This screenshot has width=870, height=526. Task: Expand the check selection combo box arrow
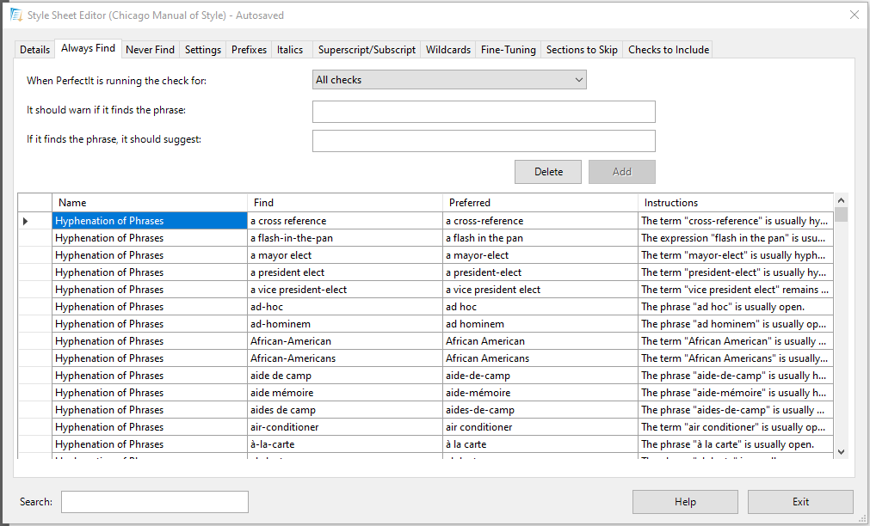coord(578,79)
